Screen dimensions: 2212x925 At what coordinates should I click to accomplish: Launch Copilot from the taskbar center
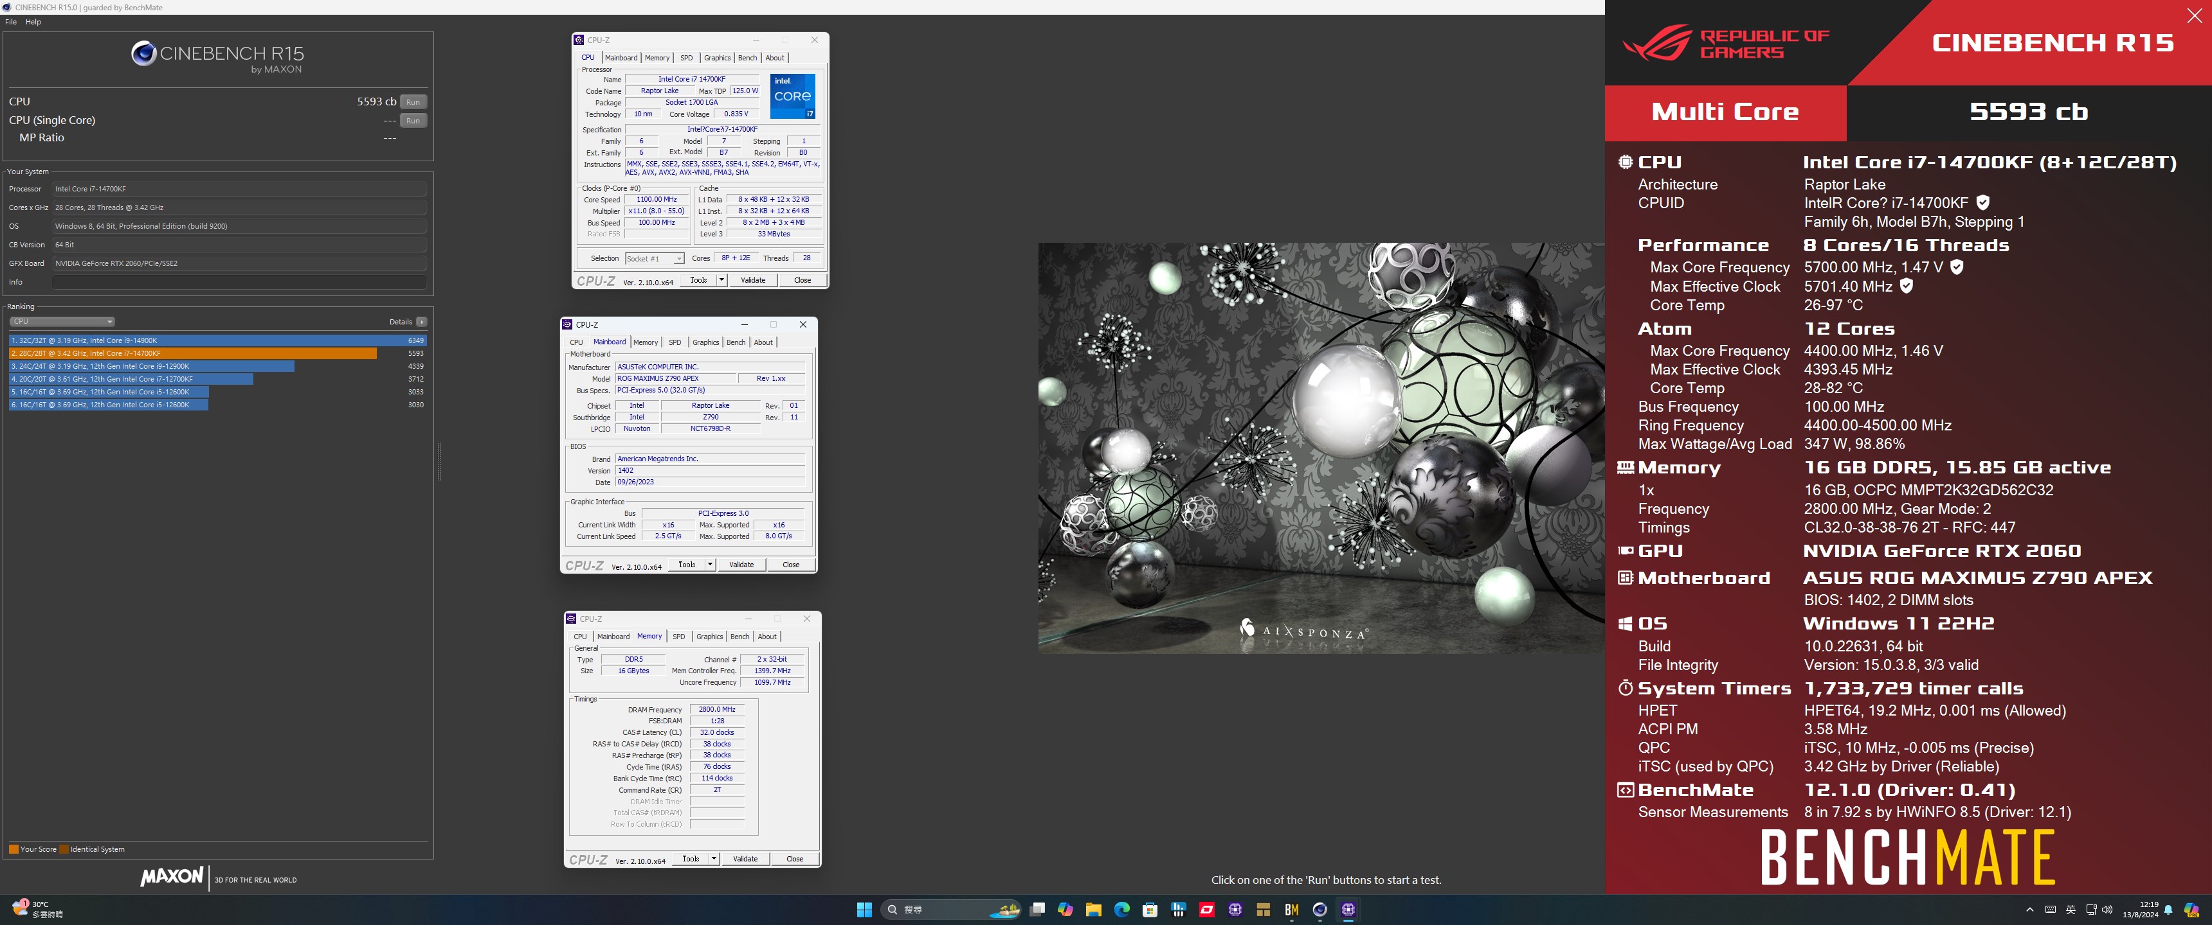coord(1065,910)
